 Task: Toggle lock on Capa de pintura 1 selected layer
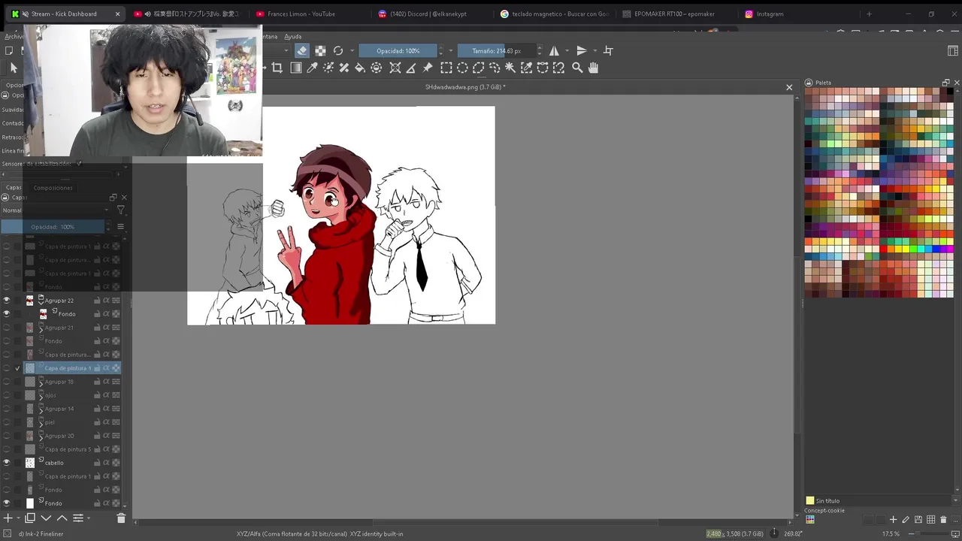click(97, 368)
